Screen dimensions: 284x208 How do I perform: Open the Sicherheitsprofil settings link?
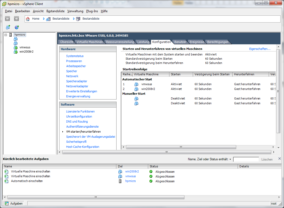click(x=76, y=142)
